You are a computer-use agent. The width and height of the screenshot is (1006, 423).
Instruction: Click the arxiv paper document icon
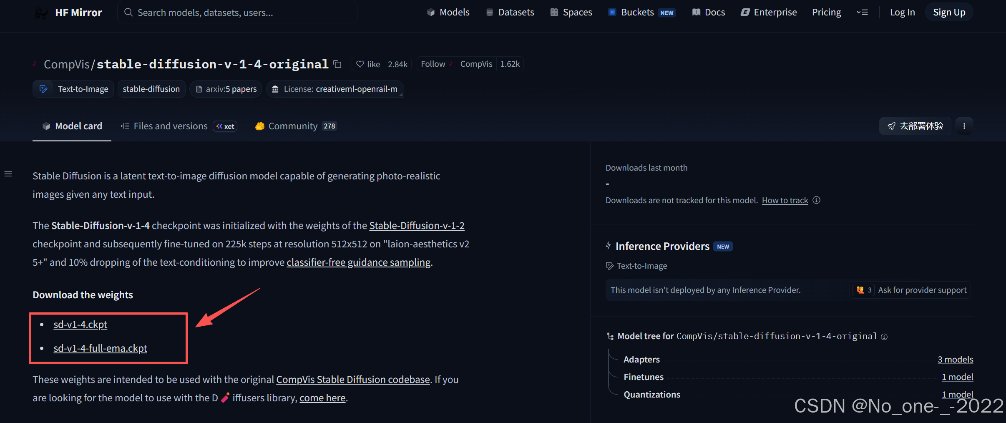pos(199,89)
